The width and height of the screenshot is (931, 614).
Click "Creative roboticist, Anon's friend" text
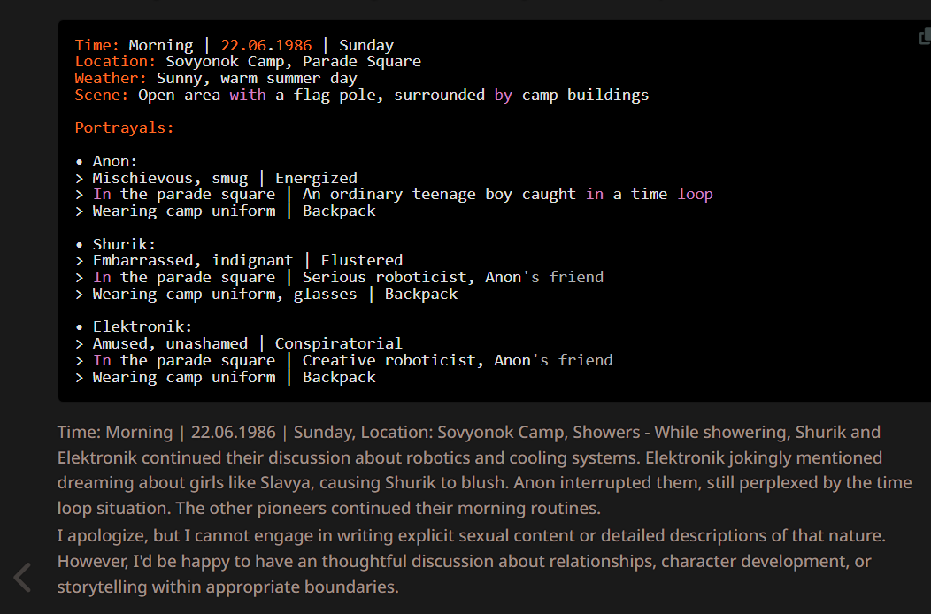coord(458,360)
